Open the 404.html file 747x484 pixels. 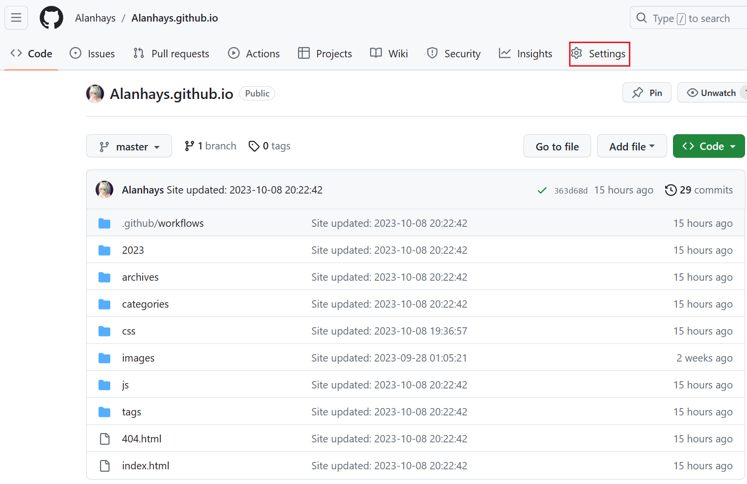pos(142,439)
